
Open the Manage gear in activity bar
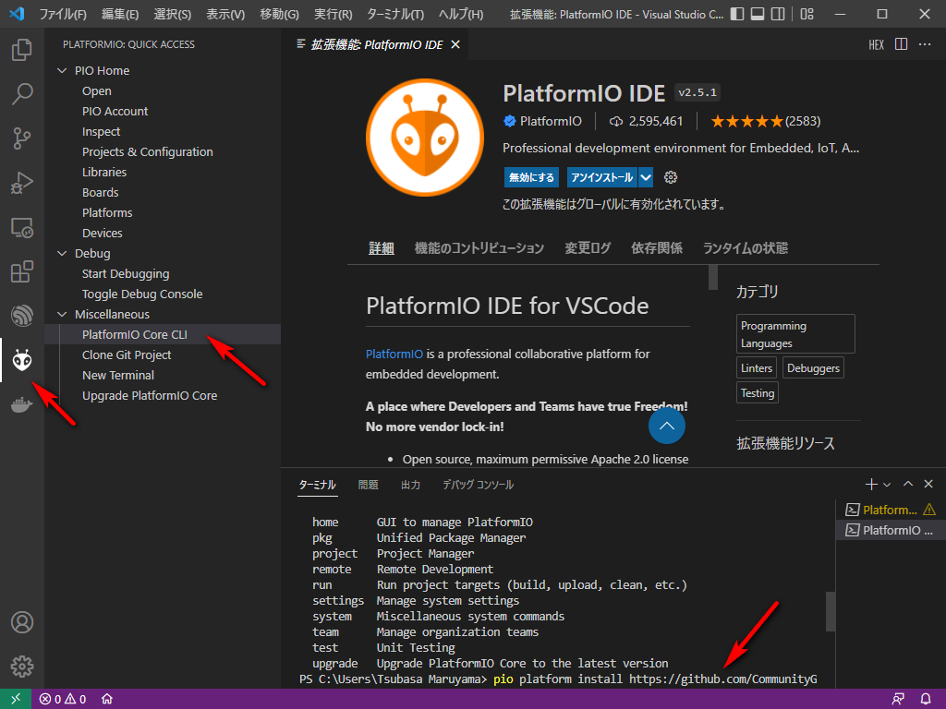[x=22, y=667]
